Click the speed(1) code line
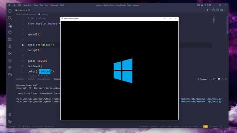This screenshot has height=133, width=237. pos(34,34)
